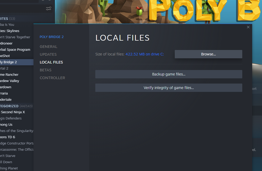Select Cities: Skylines in the library list
This screenshot has height=171, width=262.
click(x=17, y=31)
